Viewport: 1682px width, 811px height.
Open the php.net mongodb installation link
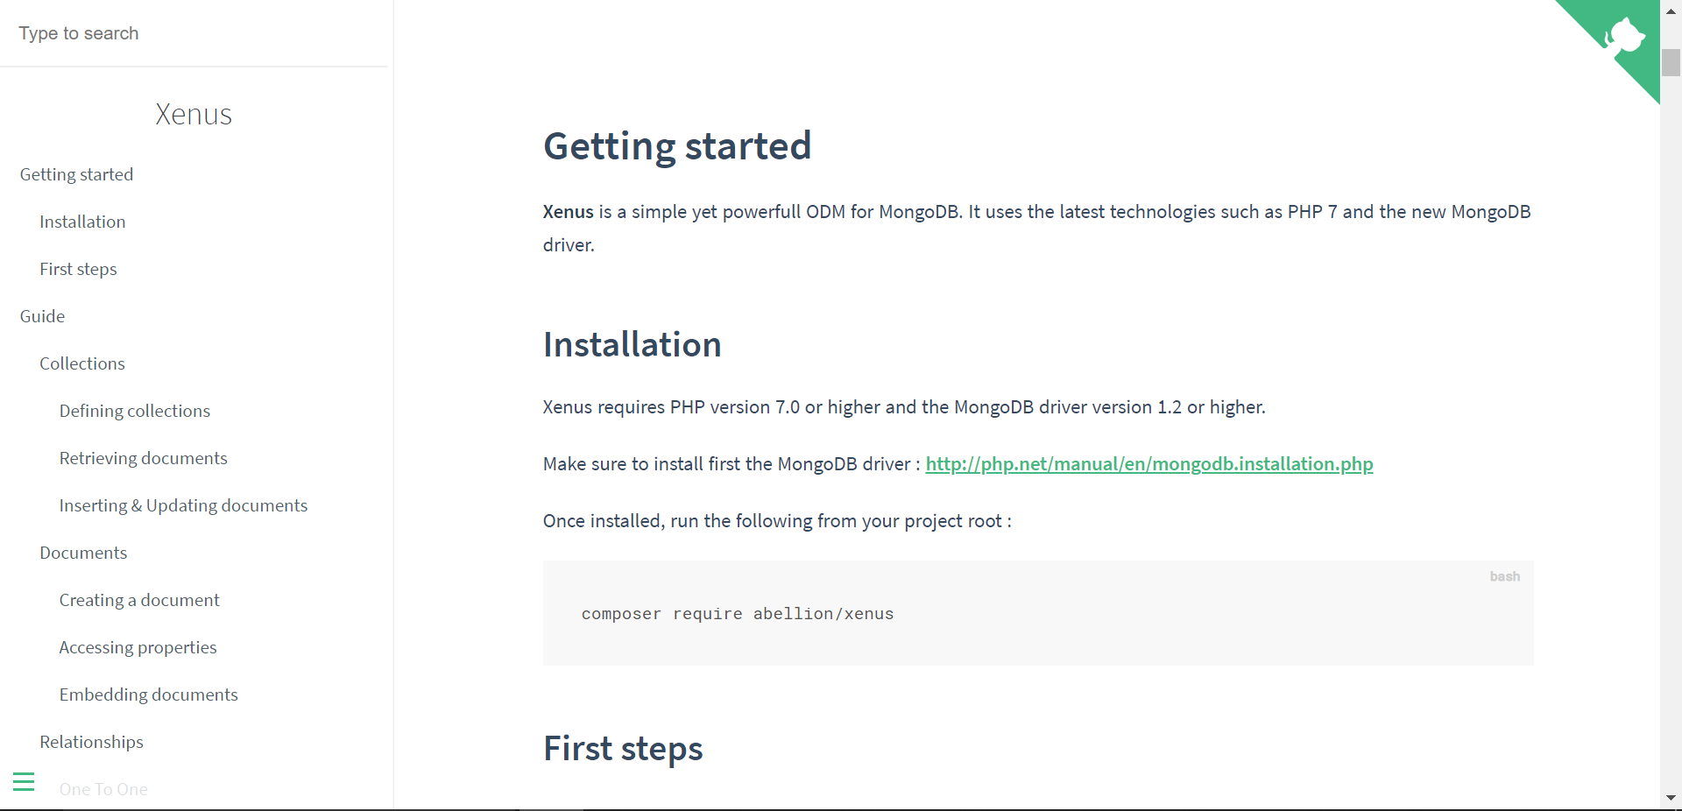point(1149,464)
